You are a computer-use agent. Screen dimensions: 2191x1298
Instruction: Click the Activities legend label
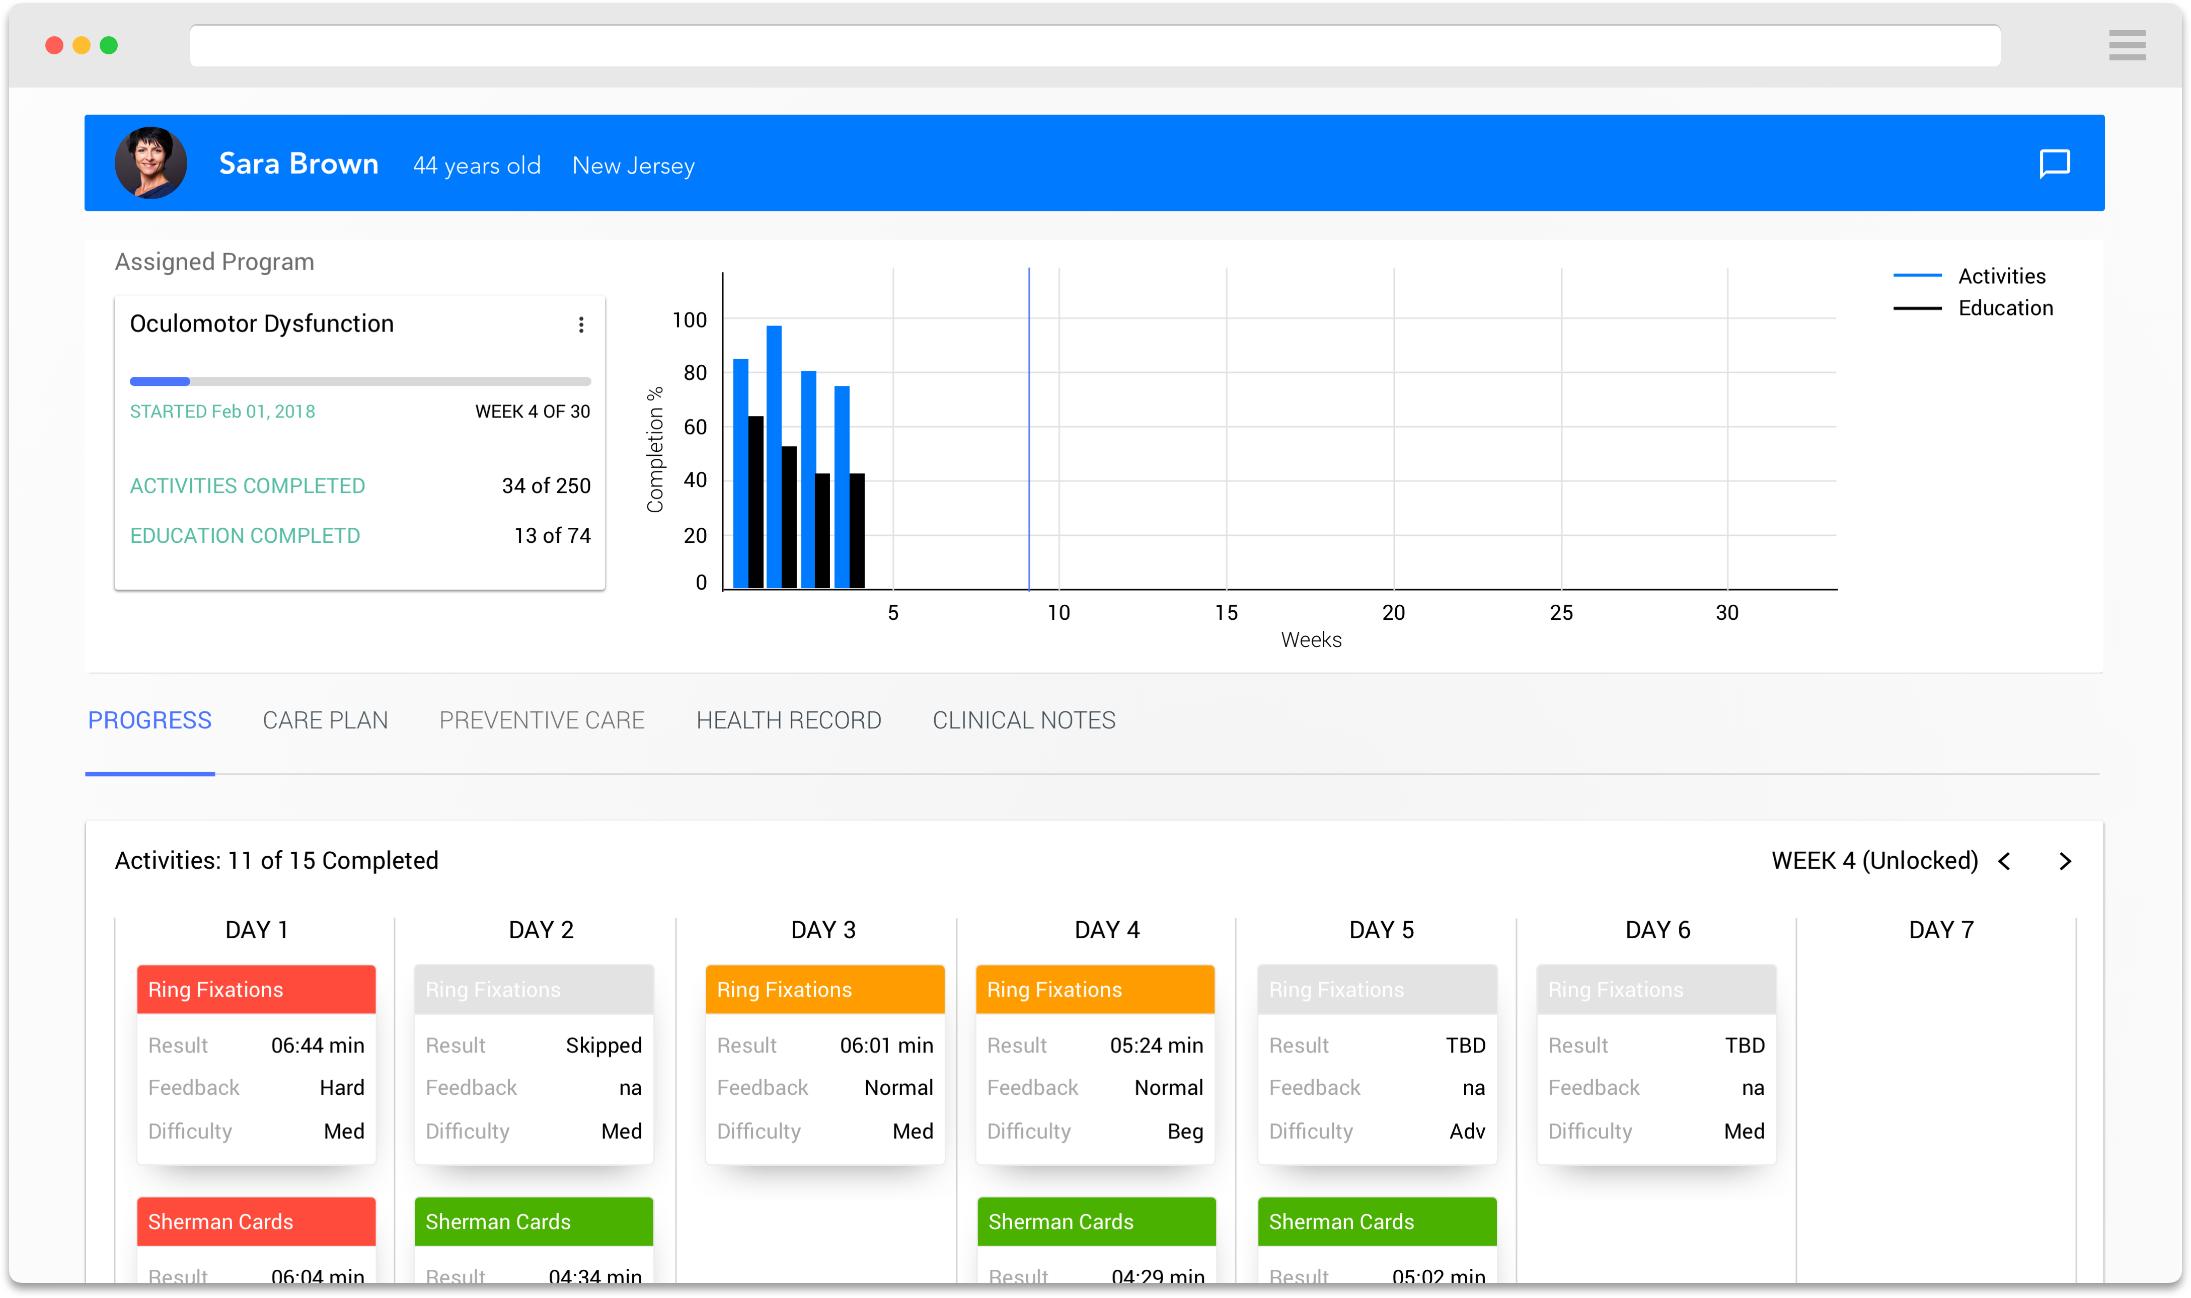pyautogui.click(x=2002, y=276)
